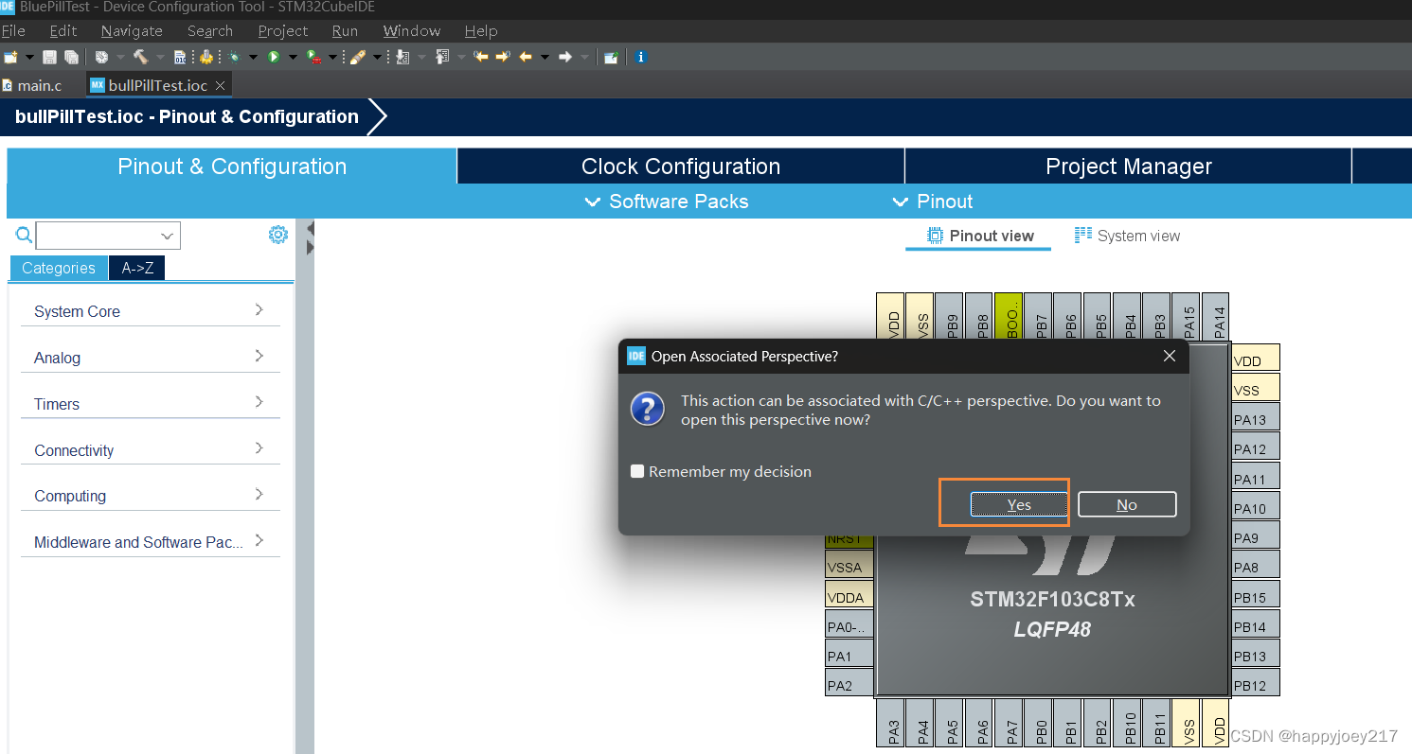Screen dimensions: 1412x754
Task: Click the Last Edit Location arrow icon
Action: pyautogui.click(x=481, y=57)
